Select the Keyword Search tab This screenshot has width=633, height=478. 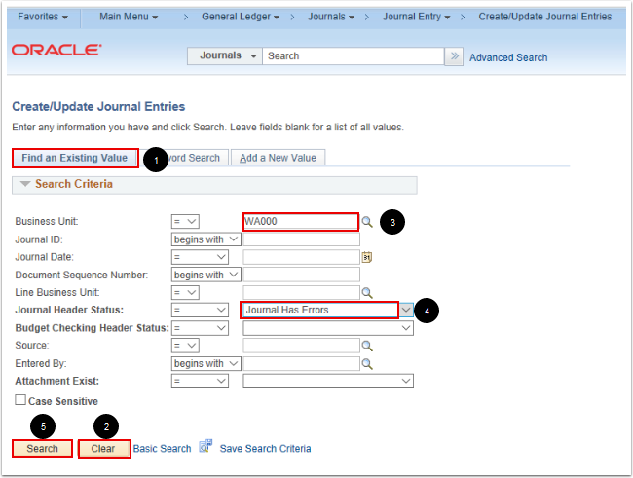(x=194, y=158)
